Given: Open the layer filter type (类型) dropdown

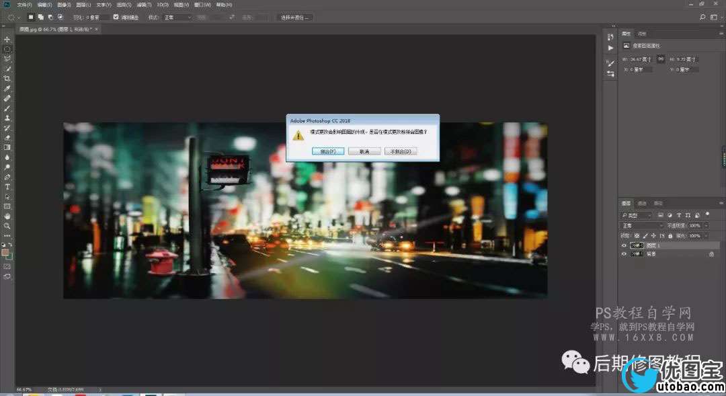Looking at the screenshot, I should [x=637, y=215].
